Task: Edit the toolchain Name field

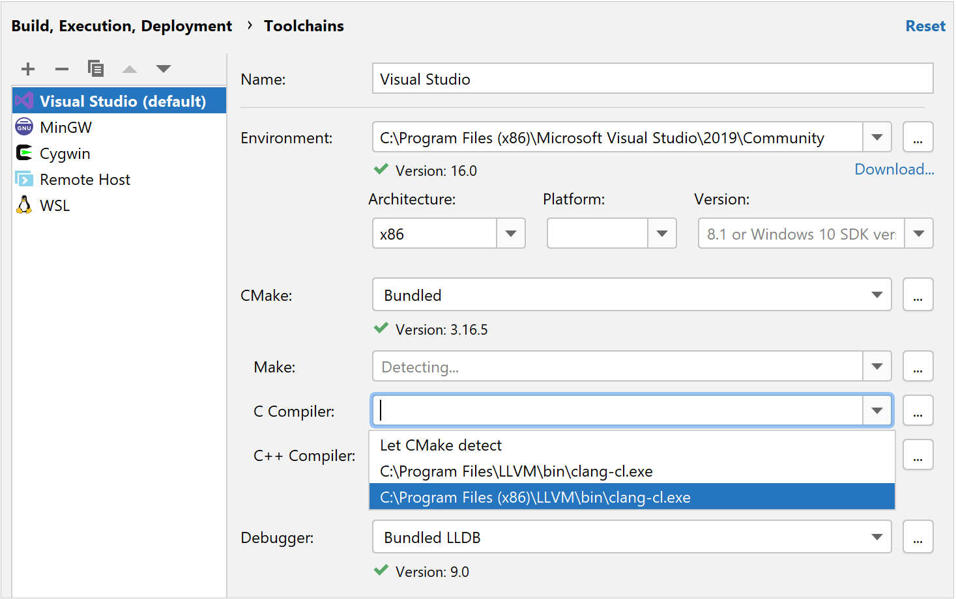Action: (653, 79)
